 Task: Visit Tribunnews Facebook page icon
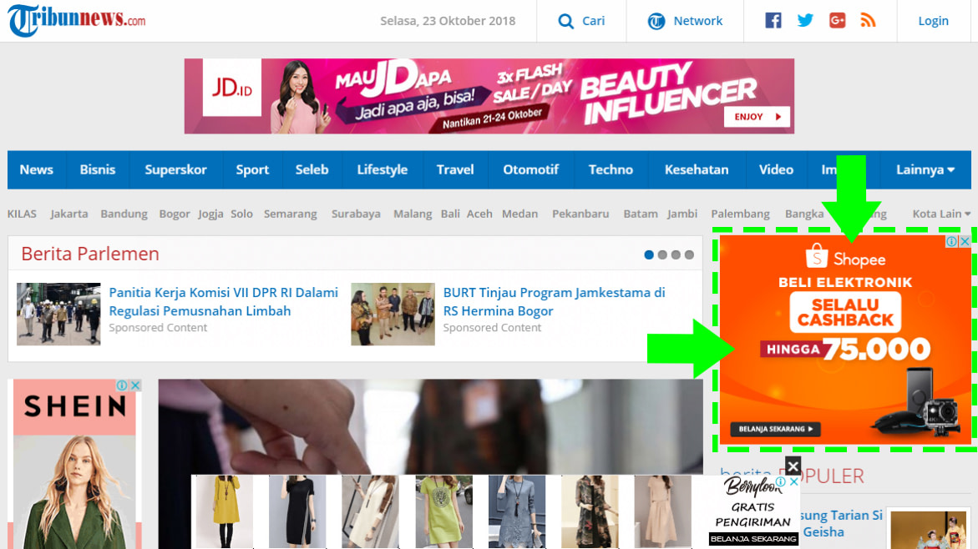point(773,21)
